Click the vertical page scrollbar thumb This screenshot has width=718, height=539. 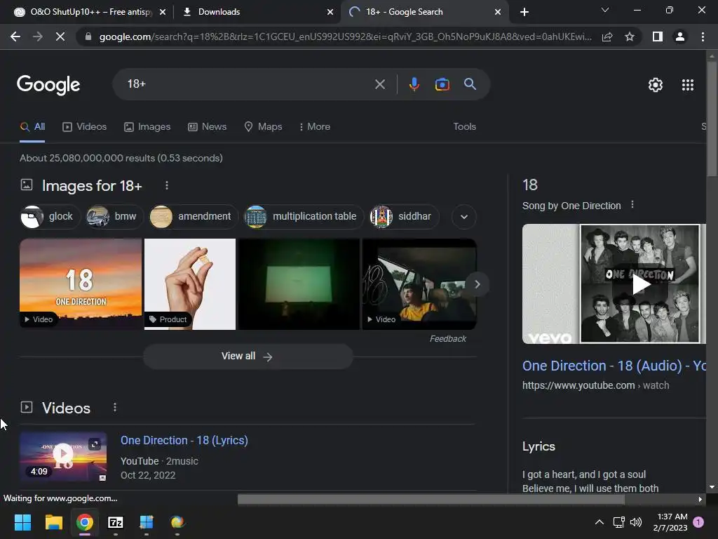coord(712,119)
